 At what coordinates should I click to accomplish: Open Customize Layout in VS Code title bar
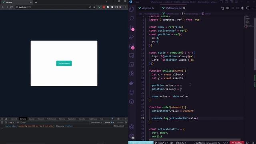pyautogui.click(x=236, y=2)
